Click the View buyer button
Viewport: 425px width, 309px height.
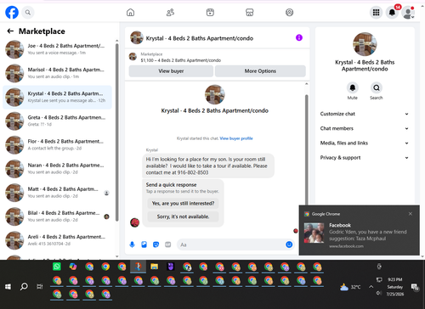click(171, 71)
